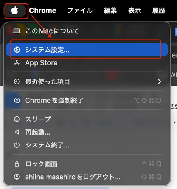The width and height of the screenshot is (177, 189).
Task: Click the force quit X icon
Action: (x=17, y=101)
